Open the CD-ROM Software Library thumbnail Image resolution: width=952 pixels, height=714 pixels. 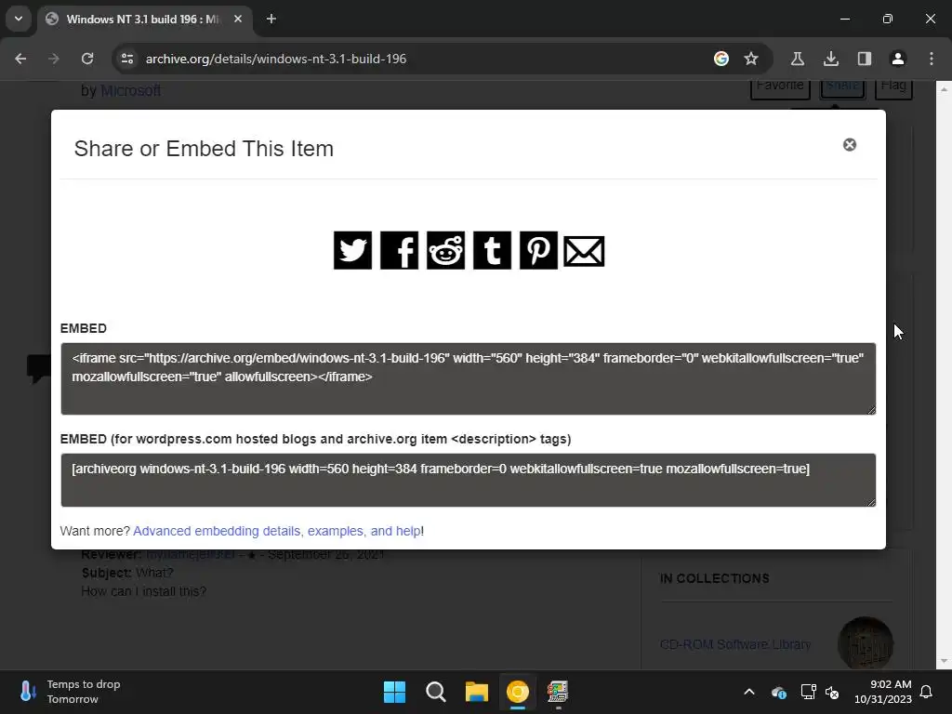coord(866,643)
